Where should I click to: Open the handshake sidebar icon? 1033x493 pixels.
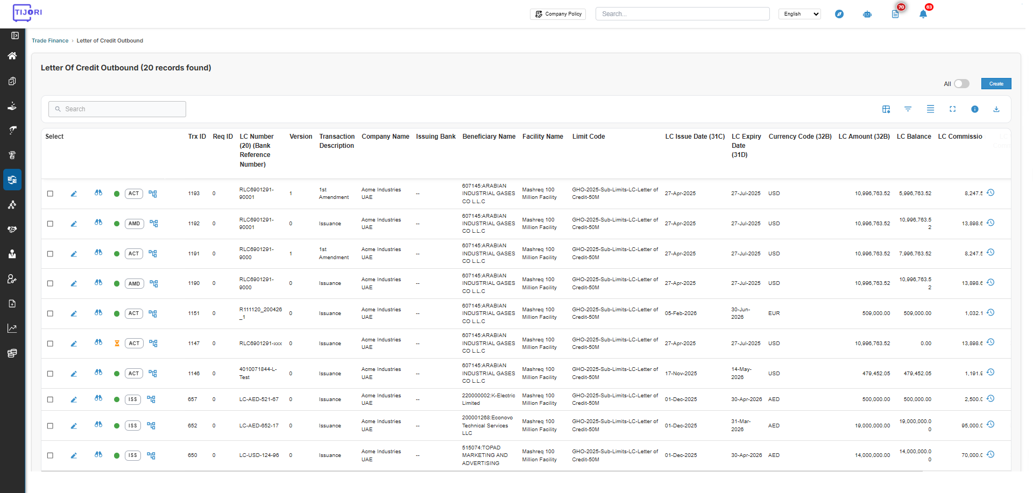12,229
